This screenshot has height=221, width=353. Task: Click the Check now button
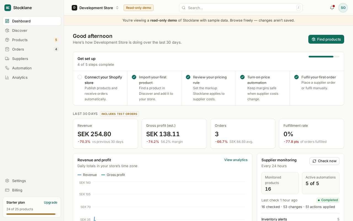coord(324,161)
